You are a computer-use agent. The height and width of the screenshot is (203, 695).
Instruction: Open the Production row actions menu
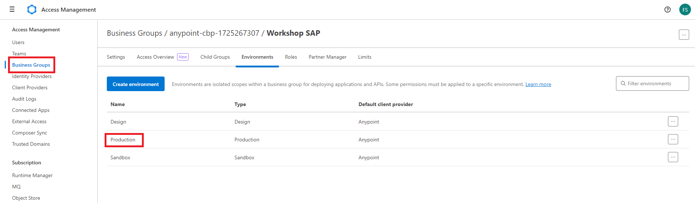[673, 139]
